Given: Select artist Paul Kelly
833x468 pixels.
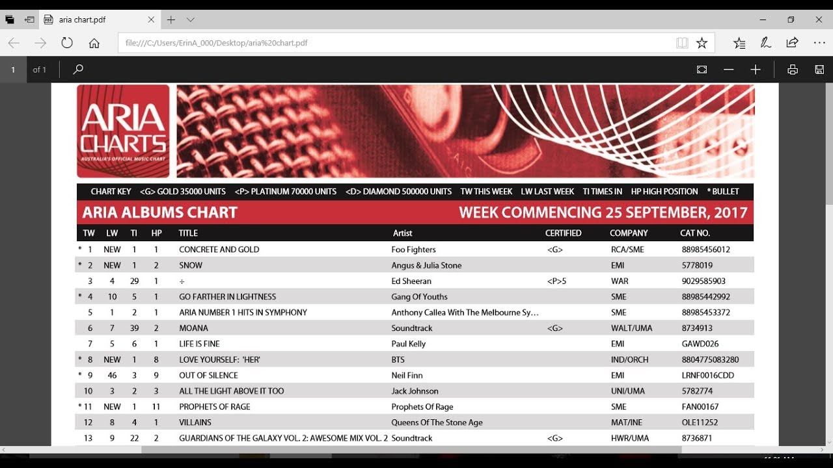Looking at the screenshot, I should point(409,344).
